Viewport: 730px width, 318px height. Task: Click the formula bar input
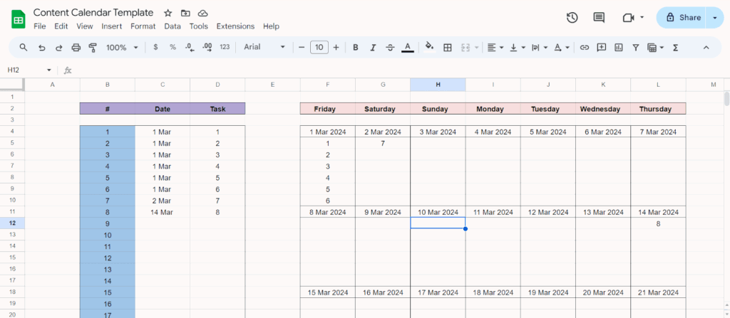401,70
